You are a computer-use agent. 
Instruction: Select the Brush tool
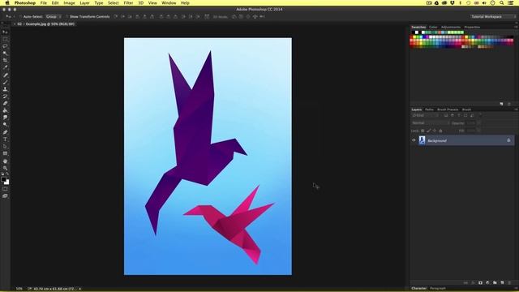(5, 82)
